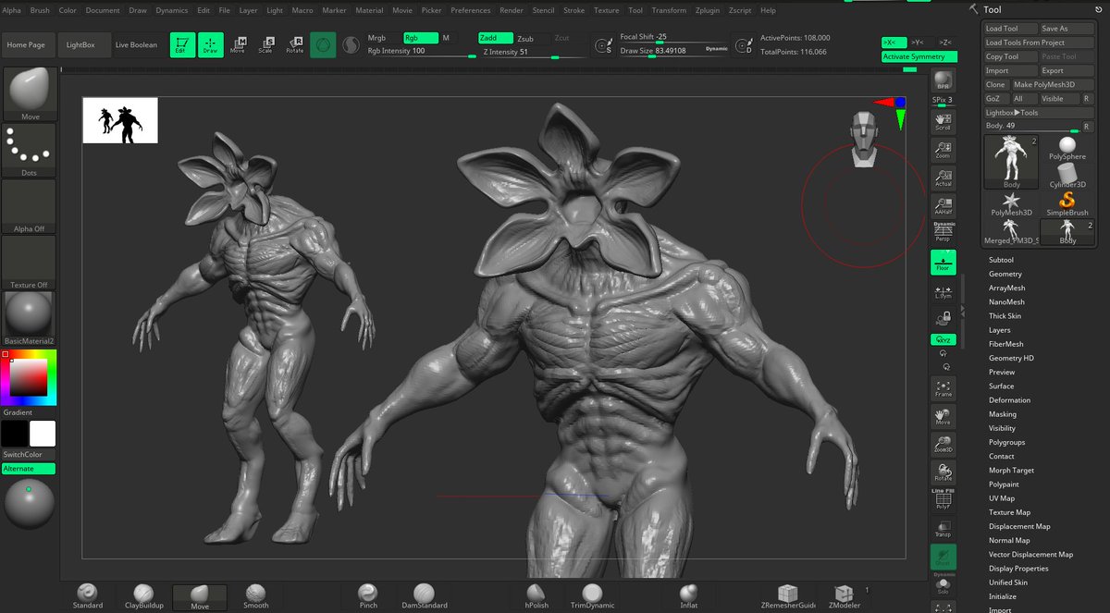The image size is (1110, 613).
Task: Select the ZRemesherGuide brush
Action: point(787,596)
